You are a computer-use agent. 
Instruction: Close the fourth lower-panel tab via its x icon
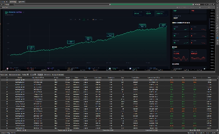[x=35, y=74]
